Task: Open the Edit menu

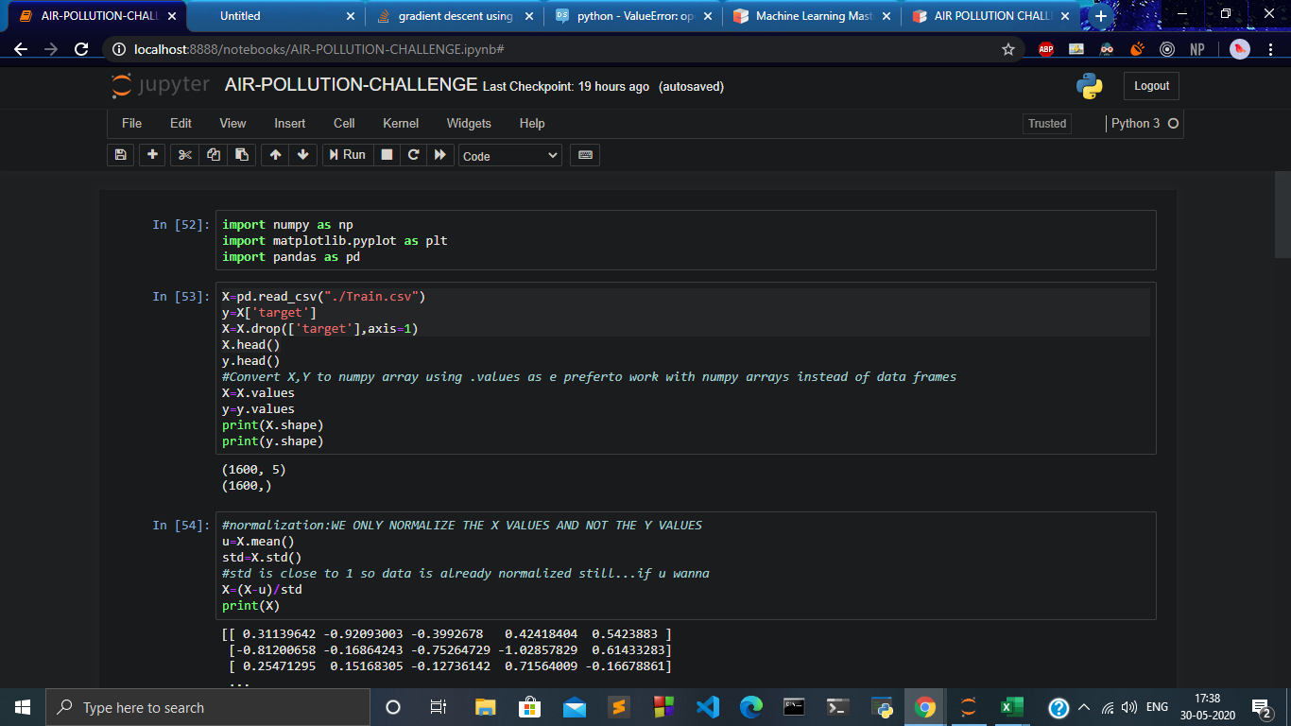Action: (x=181, y=124)
